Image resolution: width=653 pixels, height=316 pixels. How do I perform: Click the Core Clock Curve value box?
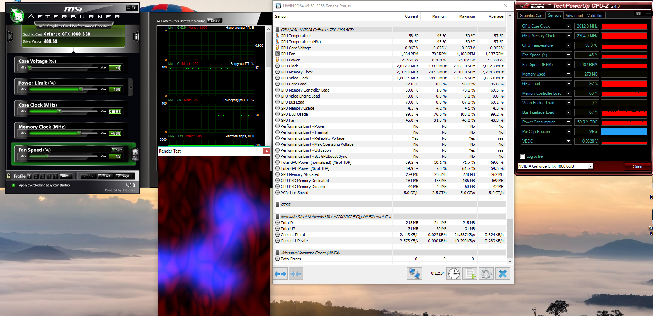point(115,111)
